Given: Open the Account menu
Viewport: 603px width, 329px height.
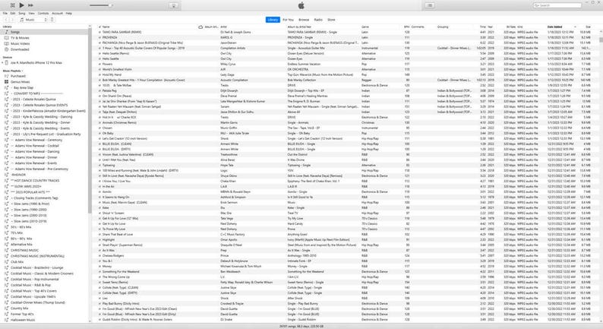Looking at the screenshot, I should point(57,13).
